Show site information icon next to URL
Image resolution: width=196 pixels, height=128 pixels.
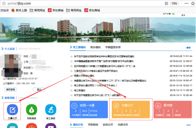click(4, 4)
